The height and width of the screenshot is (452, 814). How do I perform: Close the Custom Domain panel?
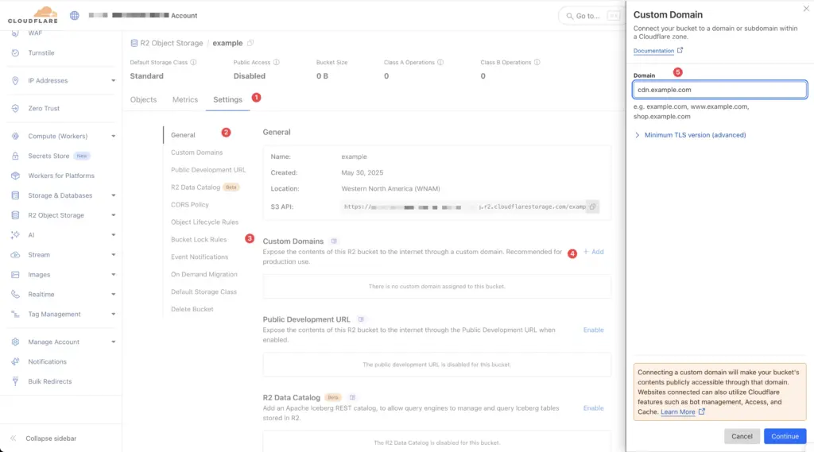(806, 8)
